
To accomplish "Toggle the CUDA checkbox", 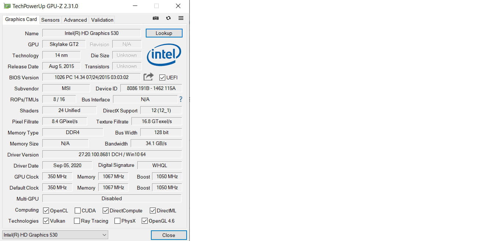I will [78, 211].
